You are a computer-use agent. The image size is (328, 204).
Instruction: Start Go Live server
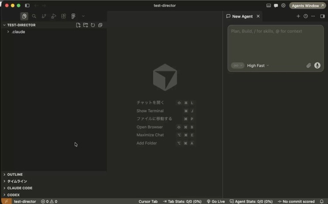(x=216, y=202)
